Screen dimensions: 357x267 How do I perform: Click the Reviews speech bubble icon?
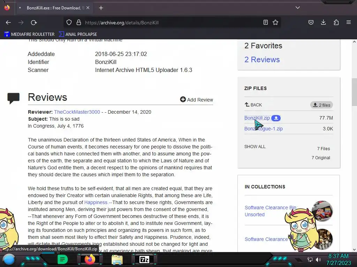pyautogui.click(x=14, y=98)
